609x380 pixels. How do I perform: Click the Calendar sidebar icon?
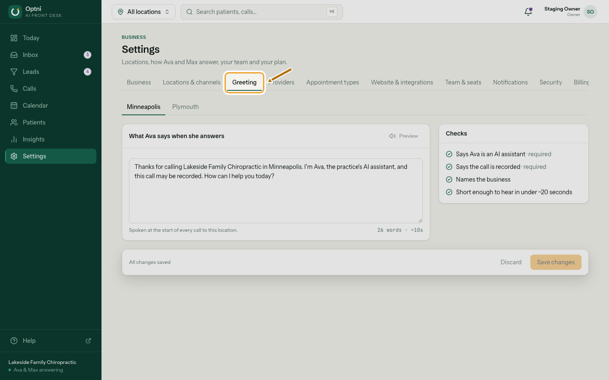(x=14, y=106)
